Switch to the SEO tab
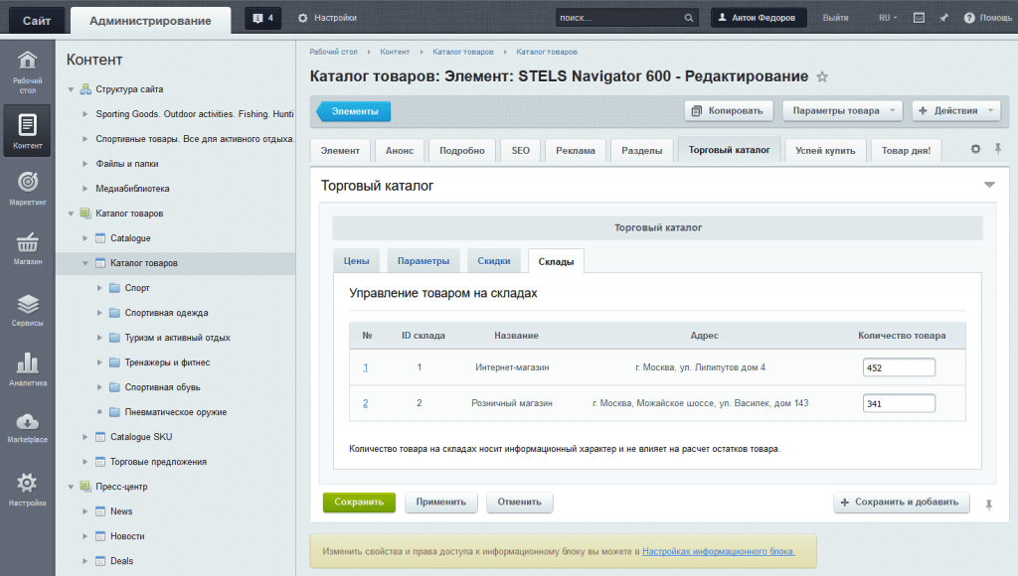This screenshot has width=1018, height=576. [x=520, y=151]
